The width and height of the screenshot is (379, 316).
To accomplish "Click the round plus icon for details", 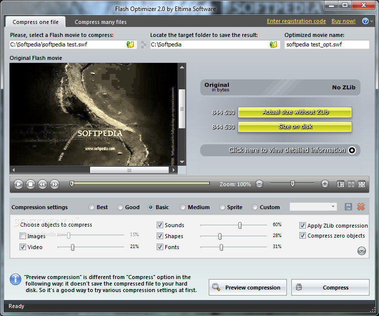I will coord(352,150).
